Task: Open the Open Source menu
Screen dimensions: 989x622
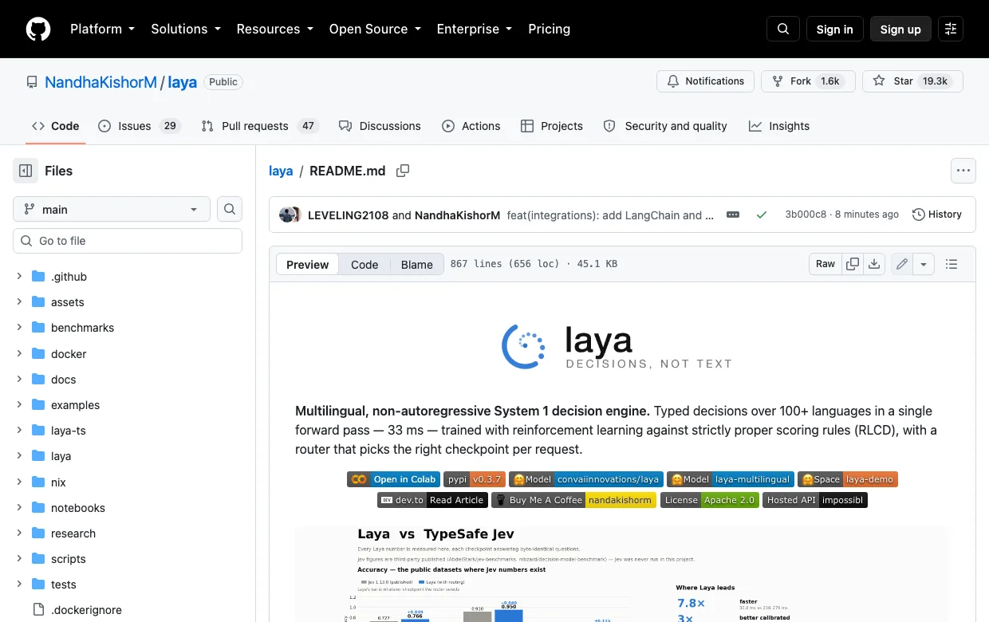Action: click(375, 29)
